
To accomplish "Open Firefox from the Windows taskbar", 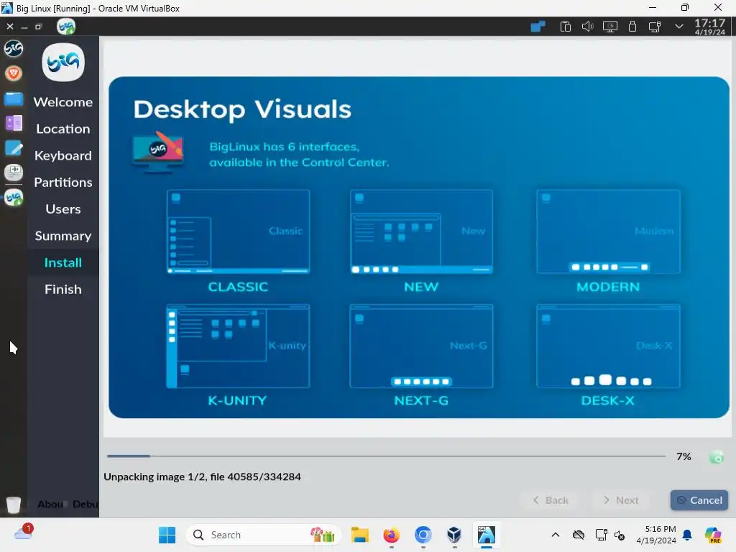I will pos(392,535).
